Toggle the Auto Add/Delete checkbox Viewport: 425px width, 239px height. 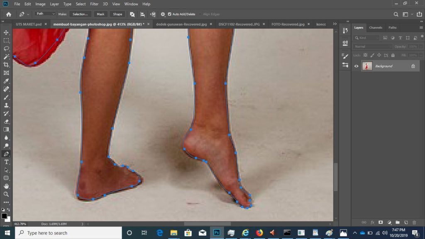tap(170, 14)
